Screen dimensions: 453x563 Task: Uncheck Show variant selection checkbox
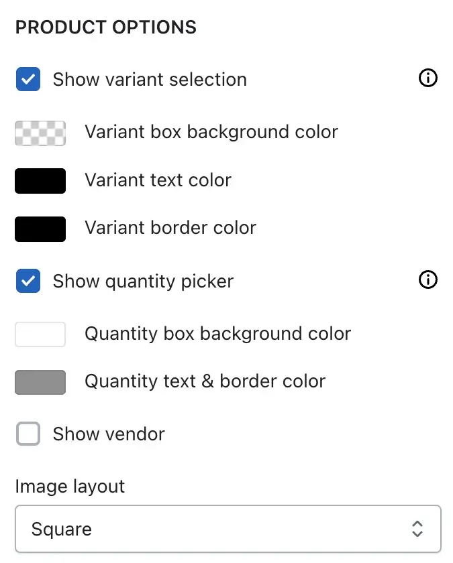28,79
